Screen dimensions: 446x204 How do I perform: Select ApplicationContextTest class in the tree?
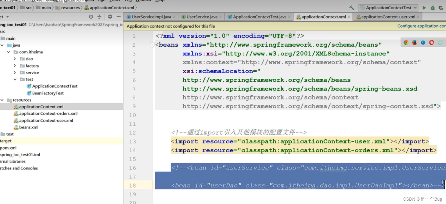click(x=52, y=86)
